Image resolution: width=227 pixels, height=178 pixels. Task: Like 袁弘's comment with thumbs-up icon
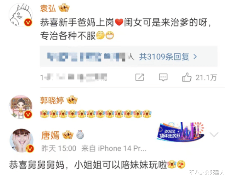tap(186, 77)
